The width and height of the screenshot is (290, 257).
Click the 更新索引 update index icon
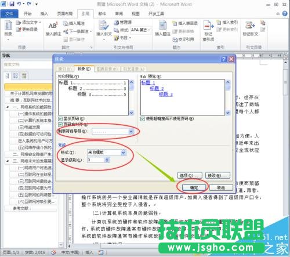(x=219, y=30)
